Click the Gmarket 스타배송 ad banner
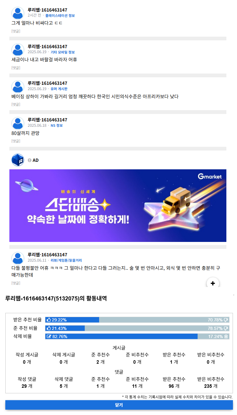237x415 pixels. [x=118, y=206]
